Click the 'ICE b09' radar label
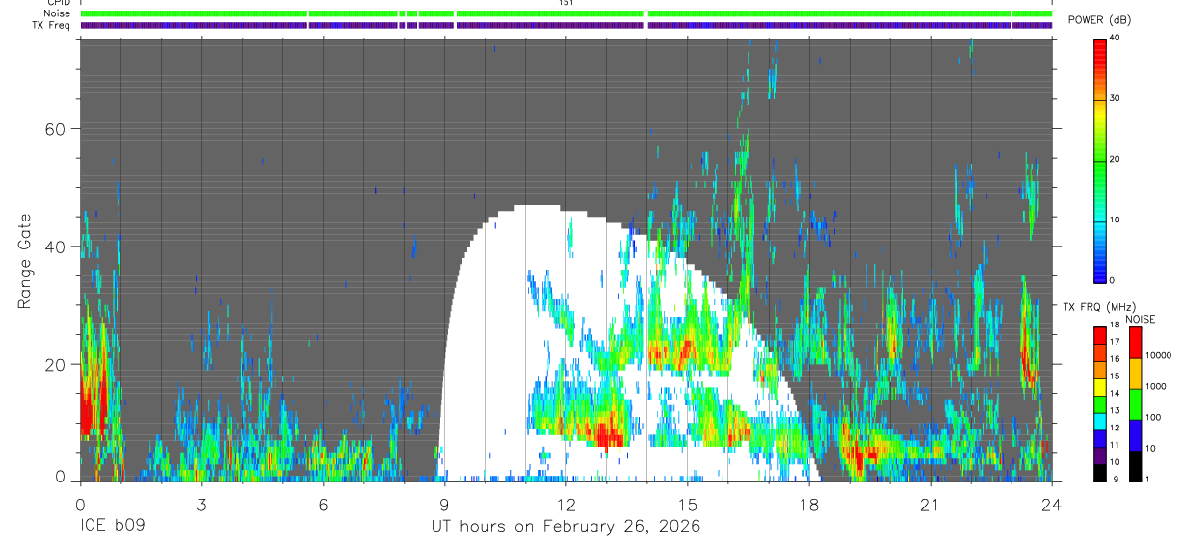Viewport: 1183px width, 546px height. (x=111, y=527)
